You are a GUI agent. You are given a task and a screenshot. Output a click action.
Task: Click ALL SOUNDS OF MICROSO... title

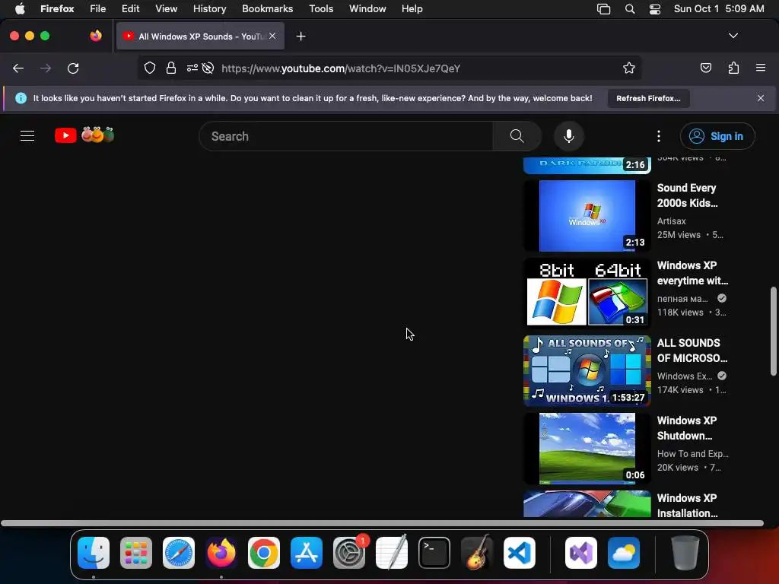coord(692,350)
